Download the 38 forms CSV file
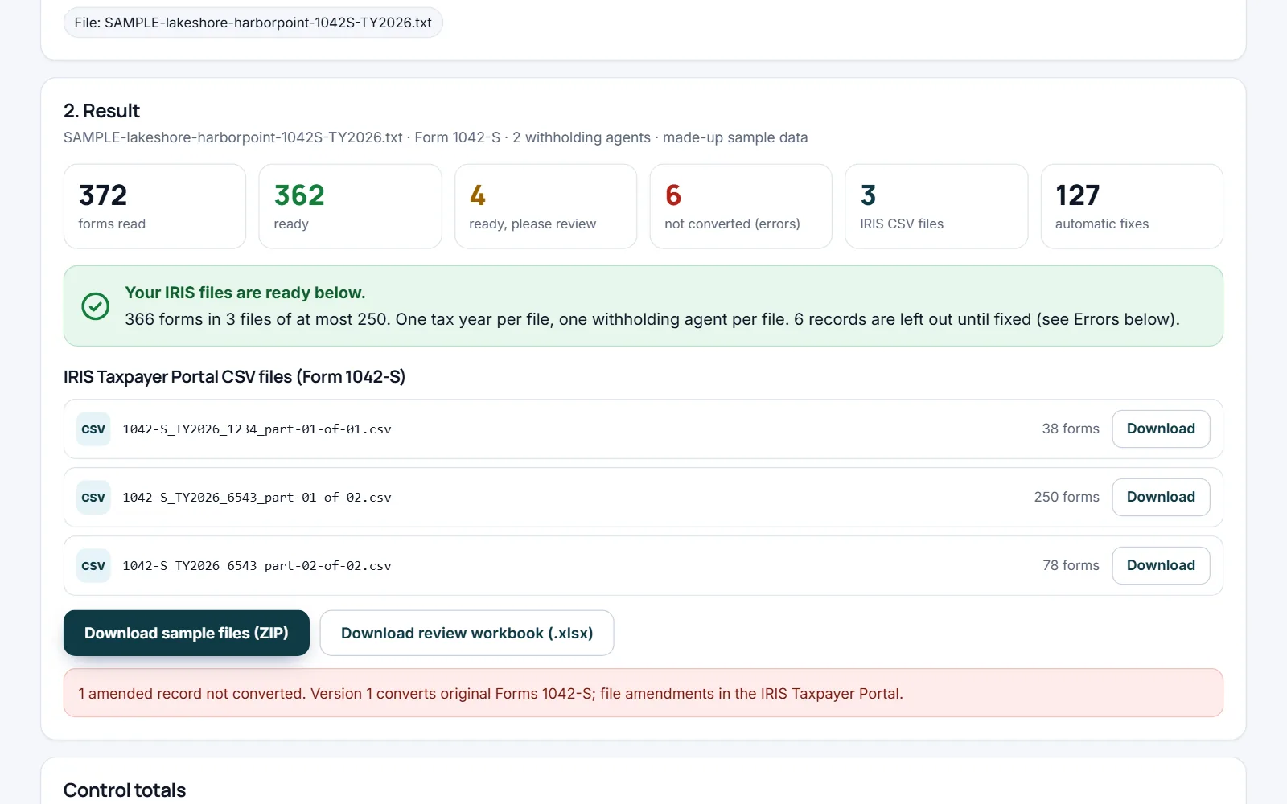This screenshot has width=1287, height=804. pos(1161,429)
